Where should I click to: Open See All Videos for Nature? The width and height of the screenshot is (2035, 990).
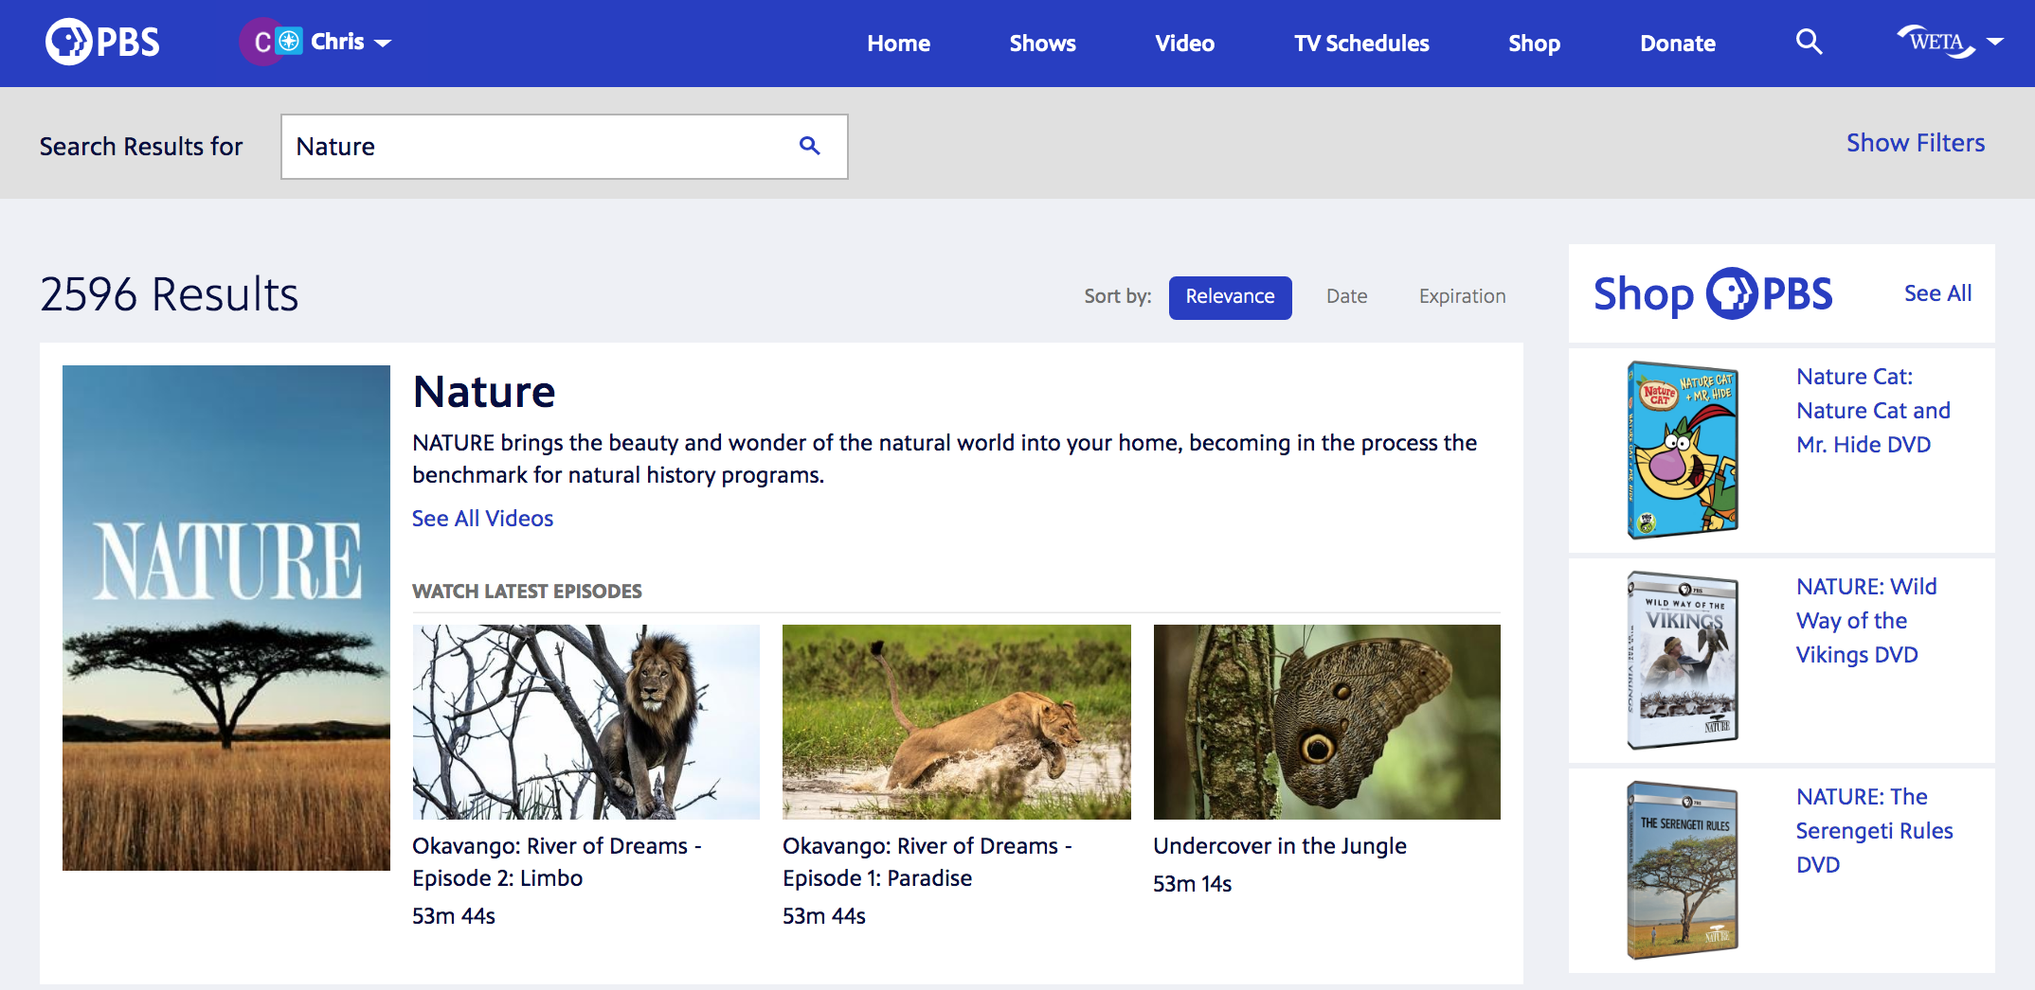click(481, 518)
